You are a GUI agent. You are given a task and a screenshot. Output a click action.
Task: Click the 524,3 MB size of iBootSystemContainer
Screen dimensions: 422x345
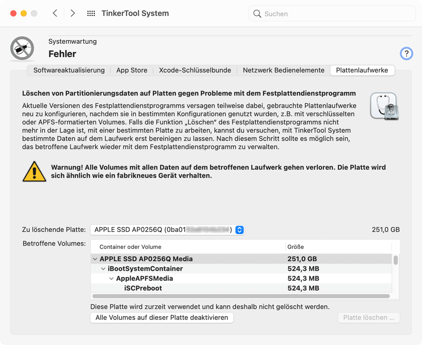point(303,268)
